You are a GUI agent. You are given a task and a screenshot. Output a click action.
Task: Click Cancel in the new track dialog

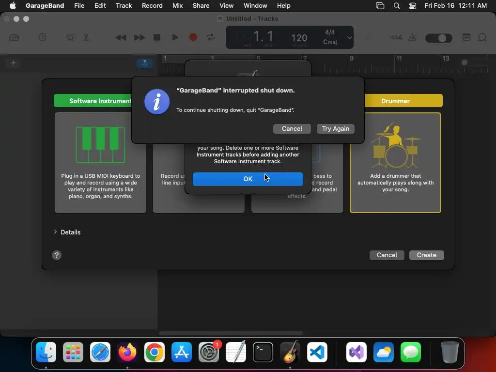(x=387, y=255)
